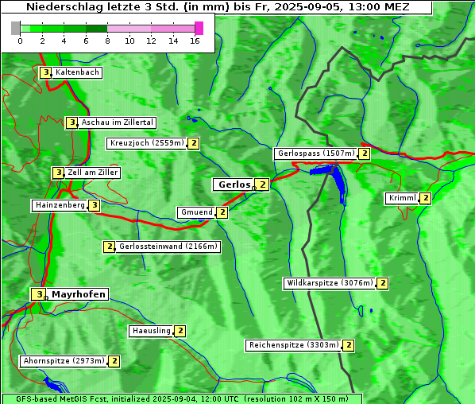
Task: Select the Kreuzjoch (2559m) label
Action: coord(147,143)
